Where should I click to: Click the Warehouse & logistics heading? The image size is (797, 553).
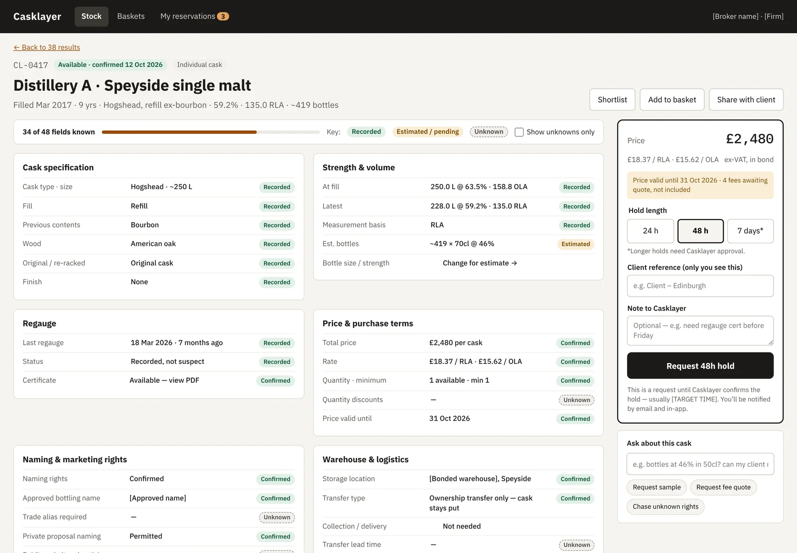click(x=366, y=460)
